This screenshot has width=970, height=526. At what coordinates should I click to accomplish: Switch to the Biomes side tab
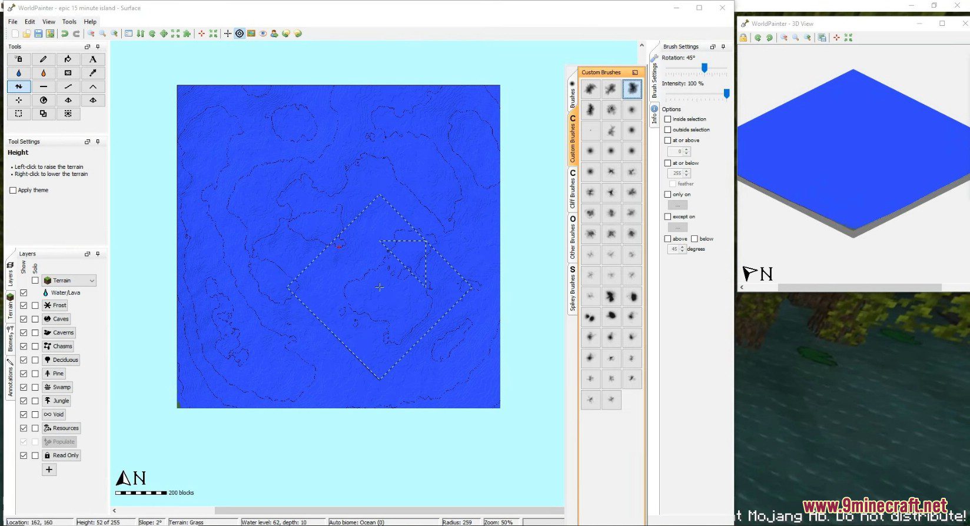point(10,338)
